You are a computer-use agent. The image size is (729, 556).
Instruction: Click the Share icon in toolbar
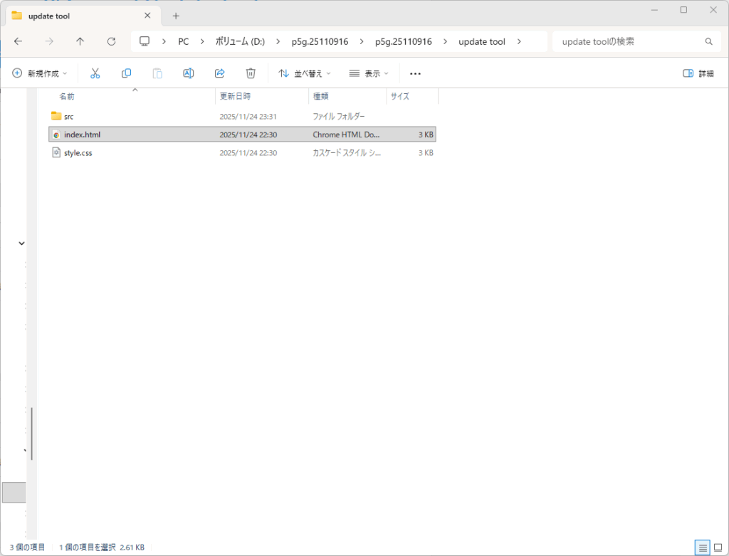[x=220, y=73]
